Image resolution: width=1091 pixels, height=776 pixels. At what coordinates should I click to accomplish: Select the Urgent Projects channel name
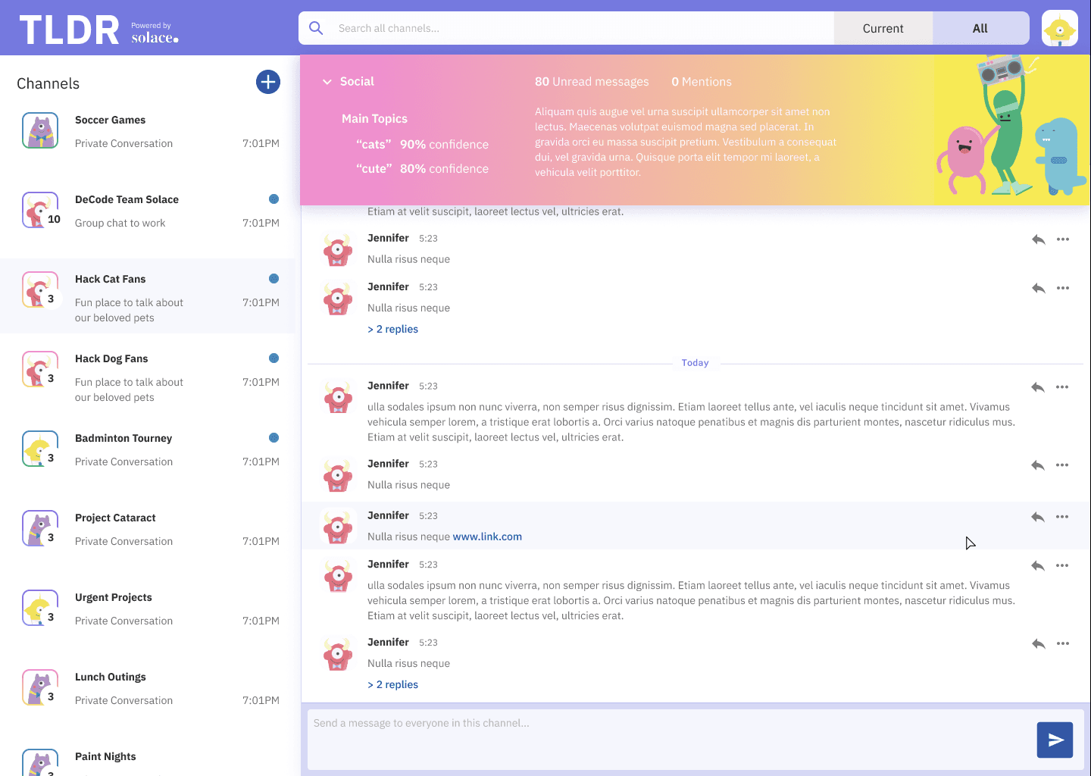[x=114, y=597]
